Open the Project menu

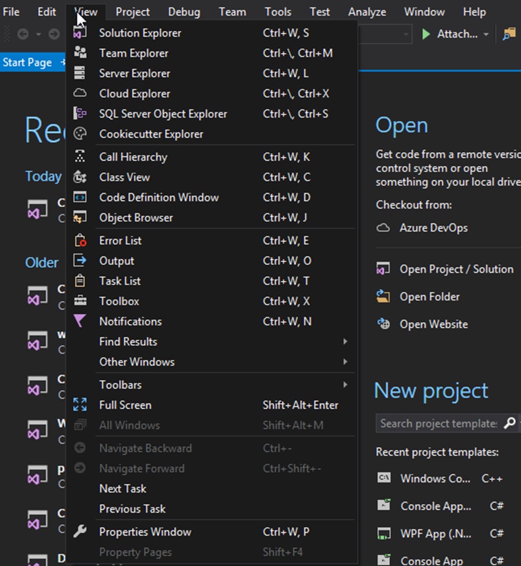(132, 12)
